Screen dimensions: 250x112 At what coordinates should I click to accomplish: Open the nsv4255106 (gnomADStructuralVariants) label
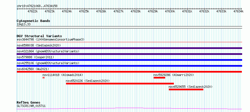coord(48,63)
